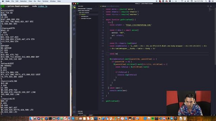
Task: Click errors and warnings count in status bar
Action: (76, 115)
